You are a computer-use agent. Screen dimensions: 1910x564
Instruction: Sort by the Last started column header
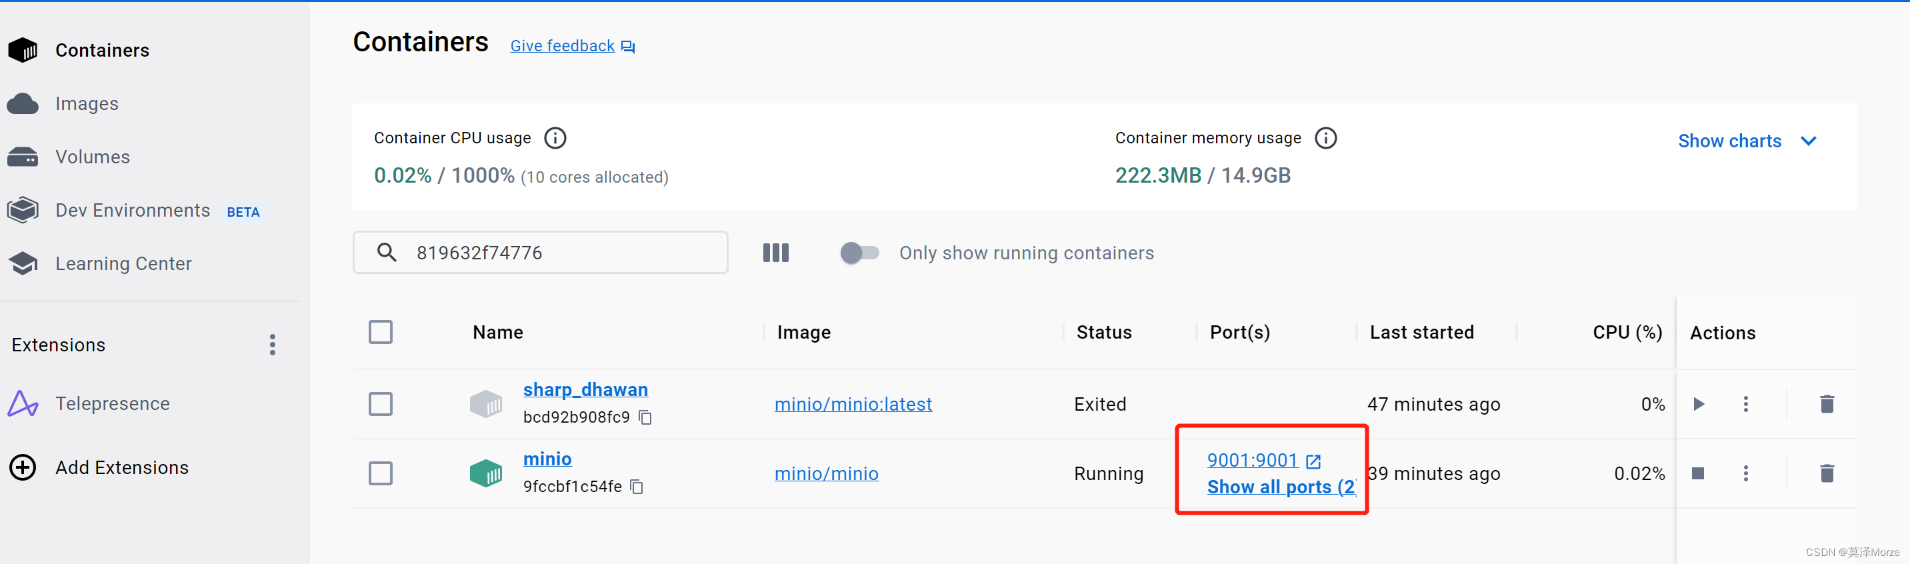pos(1421,332)
